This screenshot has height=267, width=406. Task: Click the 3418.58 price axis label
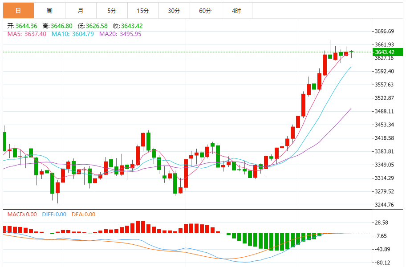point(384,138)
